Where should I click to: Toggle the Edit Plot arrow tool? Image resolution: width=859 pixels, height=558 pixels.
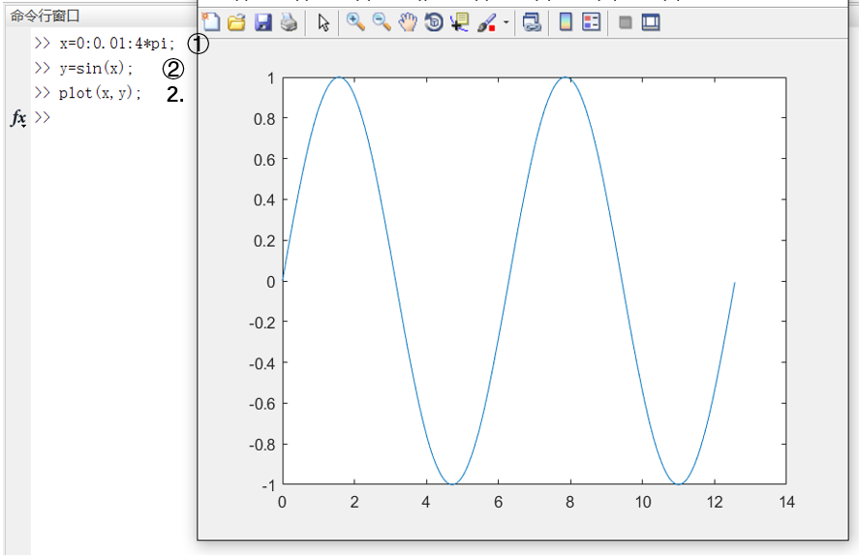[323, 22]
